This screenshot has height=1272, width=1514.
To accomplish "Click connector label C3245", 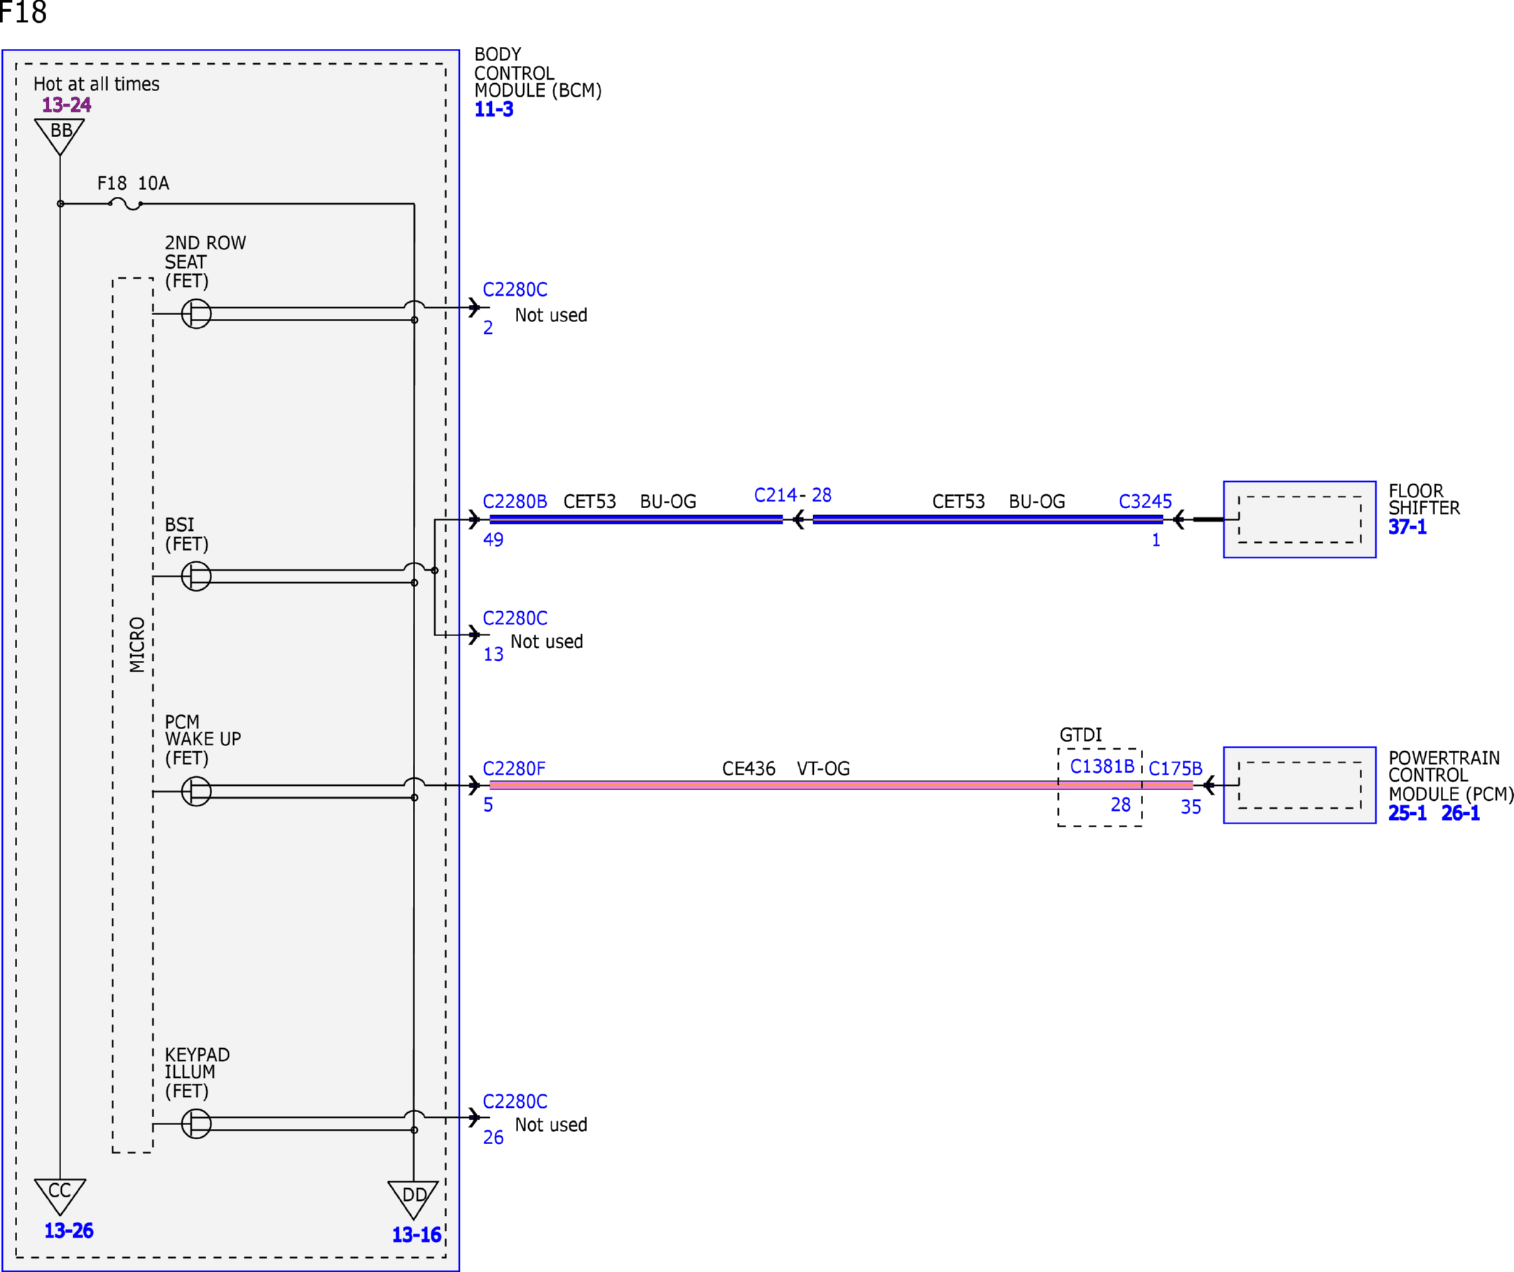I will [1145, 502].
